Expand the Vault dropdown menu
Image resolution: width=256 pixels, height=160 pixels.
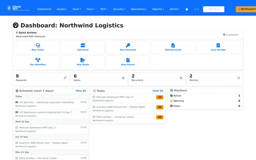76,9
